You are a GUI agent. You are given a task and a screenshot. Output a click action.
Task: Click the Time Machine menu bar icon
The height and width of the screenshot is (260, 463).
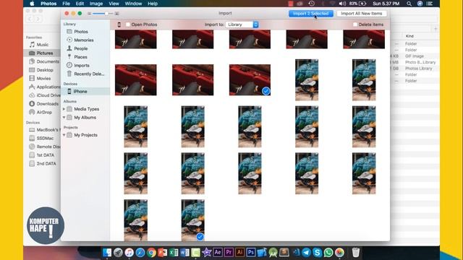(x=311, y=4)
